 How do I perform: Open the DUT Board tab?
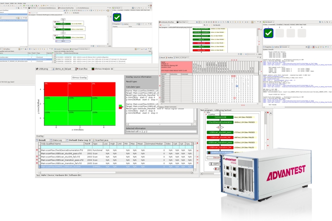pyautogui.click(x=74, y=49)
